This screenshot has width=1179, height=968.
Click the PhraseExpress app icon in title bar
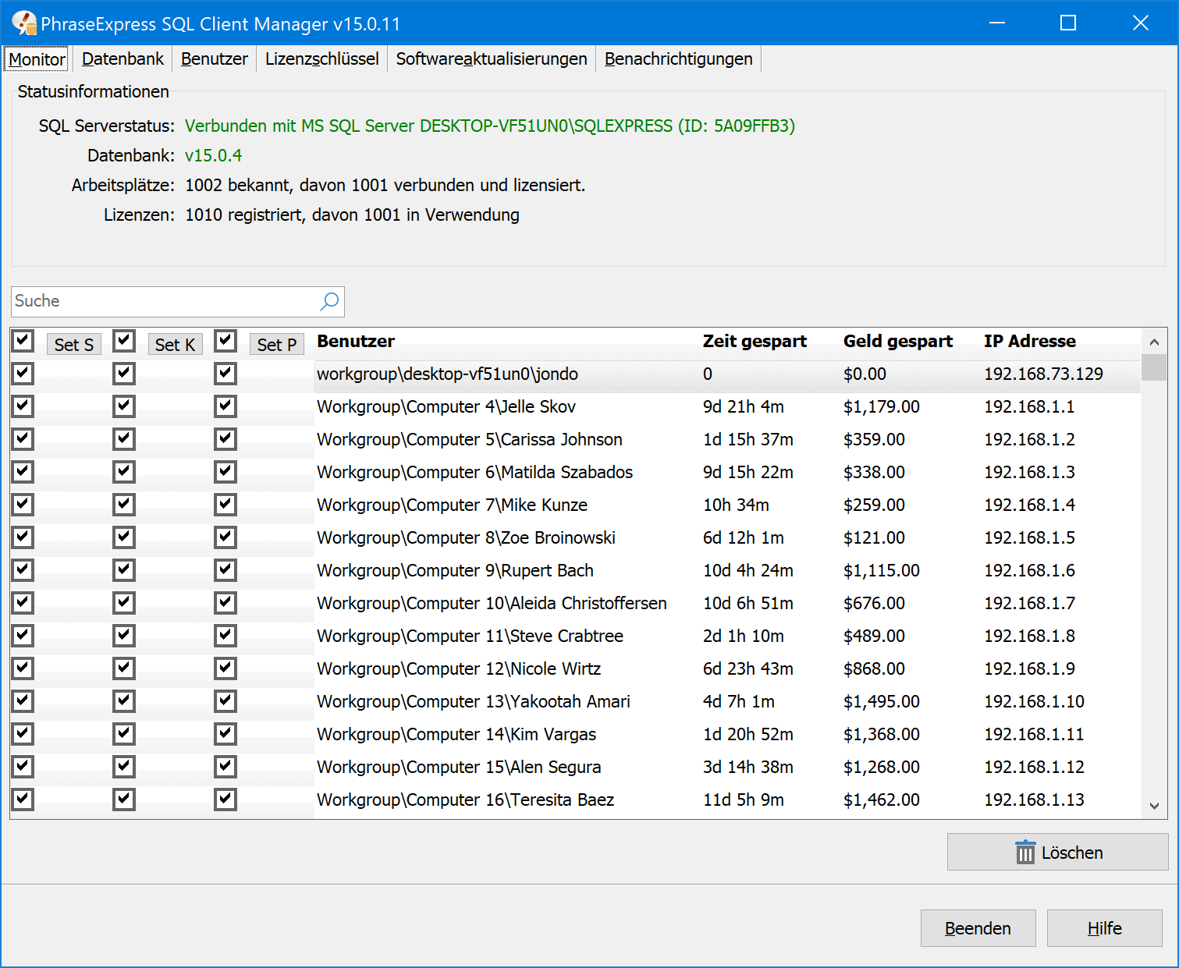pyautogui.click(x=23, y=23)
